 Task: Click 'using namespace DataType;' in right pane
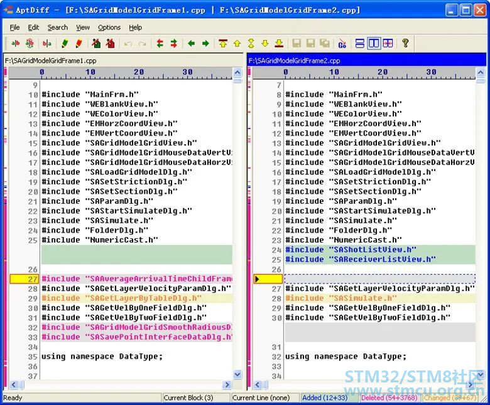pyautogui.click(x=346, y=356)
